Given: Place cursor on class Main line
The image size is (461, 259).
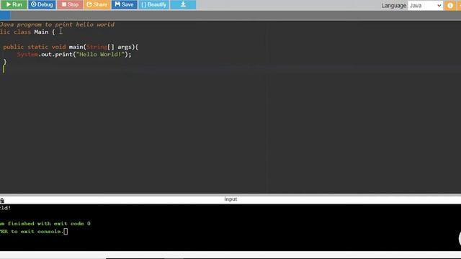Looking at the screenshot, I should point(27,32).
